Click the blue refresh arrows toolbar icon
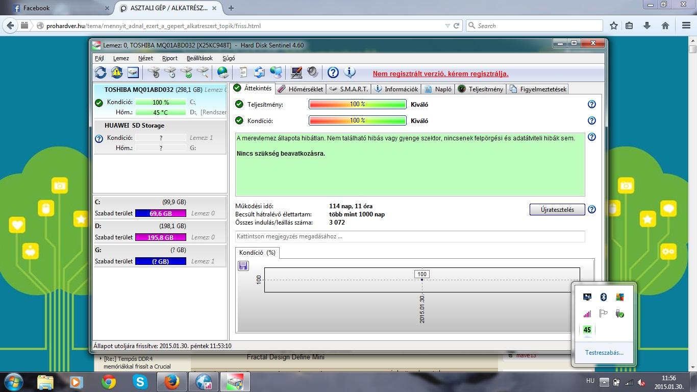 pyautogui.click(x=101, y=72)
